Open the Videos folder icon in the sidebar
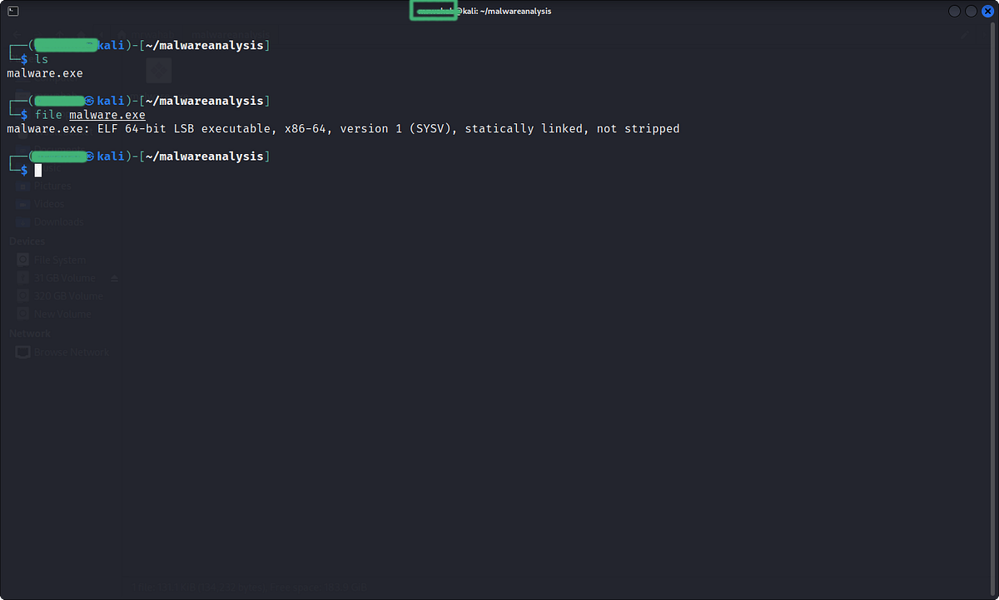This screenshot has width=999, height=600. pyautogui.click(x=23, y=204)
